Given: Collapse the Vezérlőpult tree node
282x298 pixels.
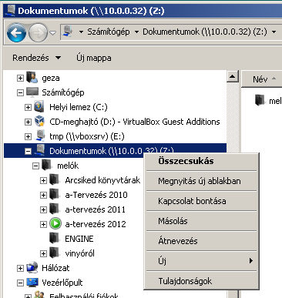Looking at the screenshot, I should click(20, 283).
